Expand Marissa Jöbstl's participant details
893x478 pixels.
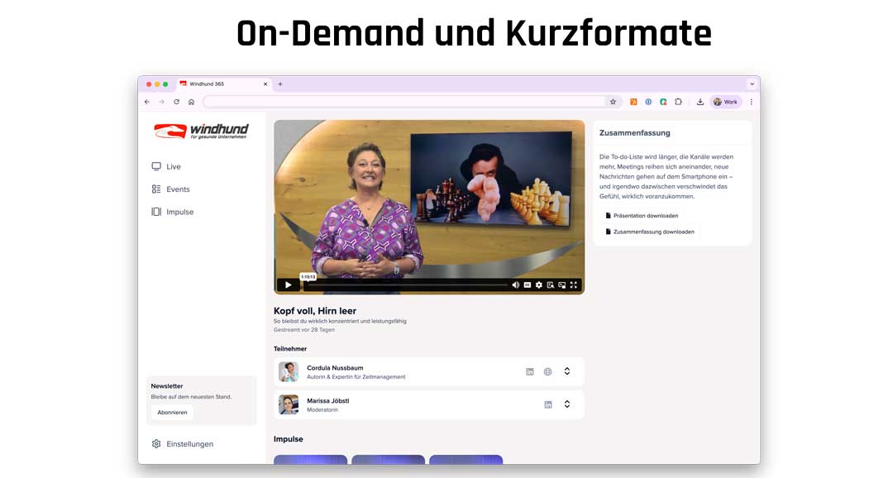[x=567, y=404]
